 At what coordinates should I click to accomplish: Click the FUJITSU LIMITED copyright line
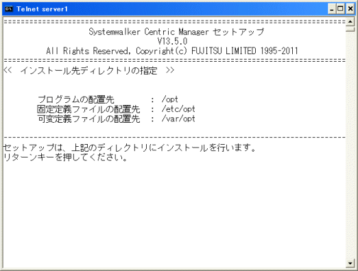[x=172, y=51]
